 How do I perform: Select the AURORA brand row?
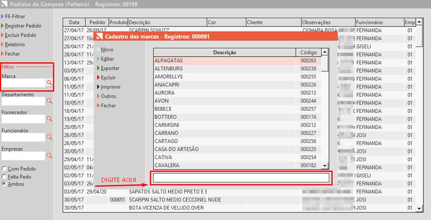pyautogui.click(x=237, y=93)
